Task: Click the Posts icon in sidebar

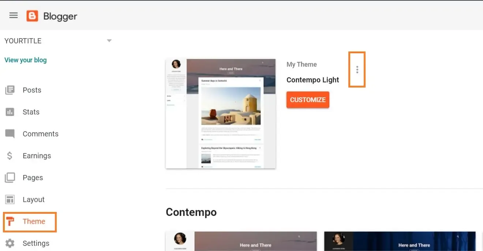Action: 10,90
